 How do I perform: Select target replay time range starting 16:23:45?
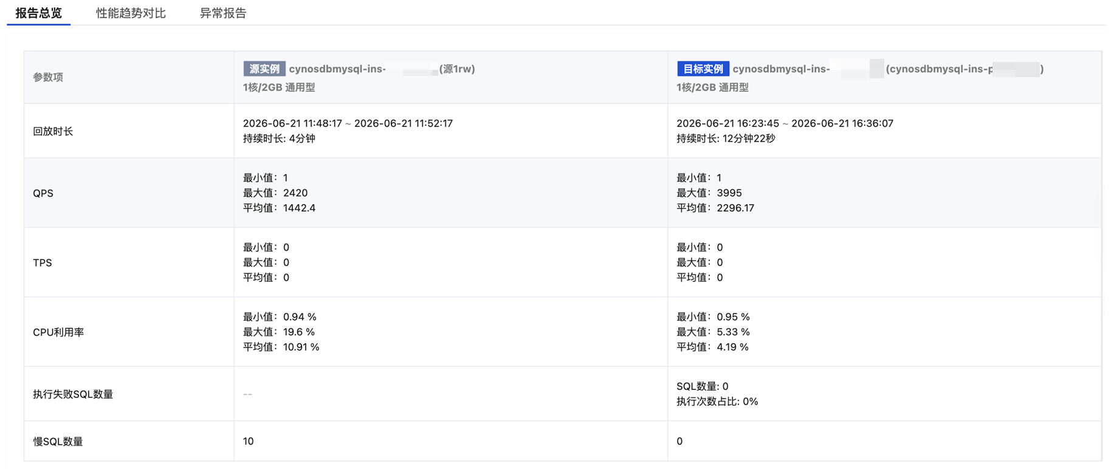tap(785, 123)
